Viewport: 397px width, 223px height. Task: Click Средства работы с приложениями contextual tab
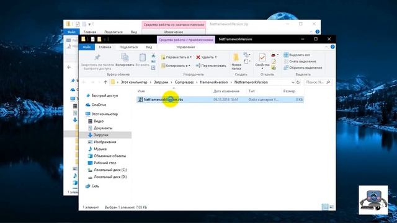[x=186, y=40]
